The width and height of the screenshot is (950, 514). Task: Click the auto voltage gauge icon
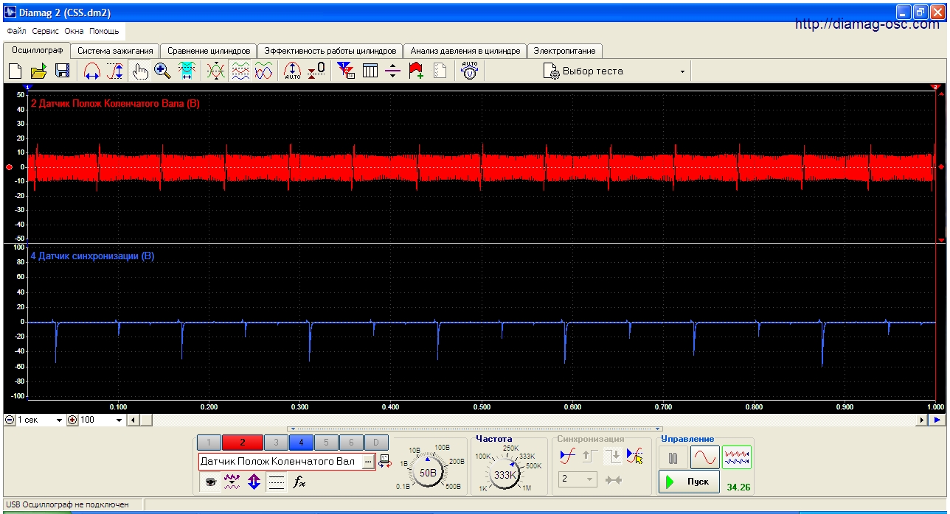tap(469, 71)
